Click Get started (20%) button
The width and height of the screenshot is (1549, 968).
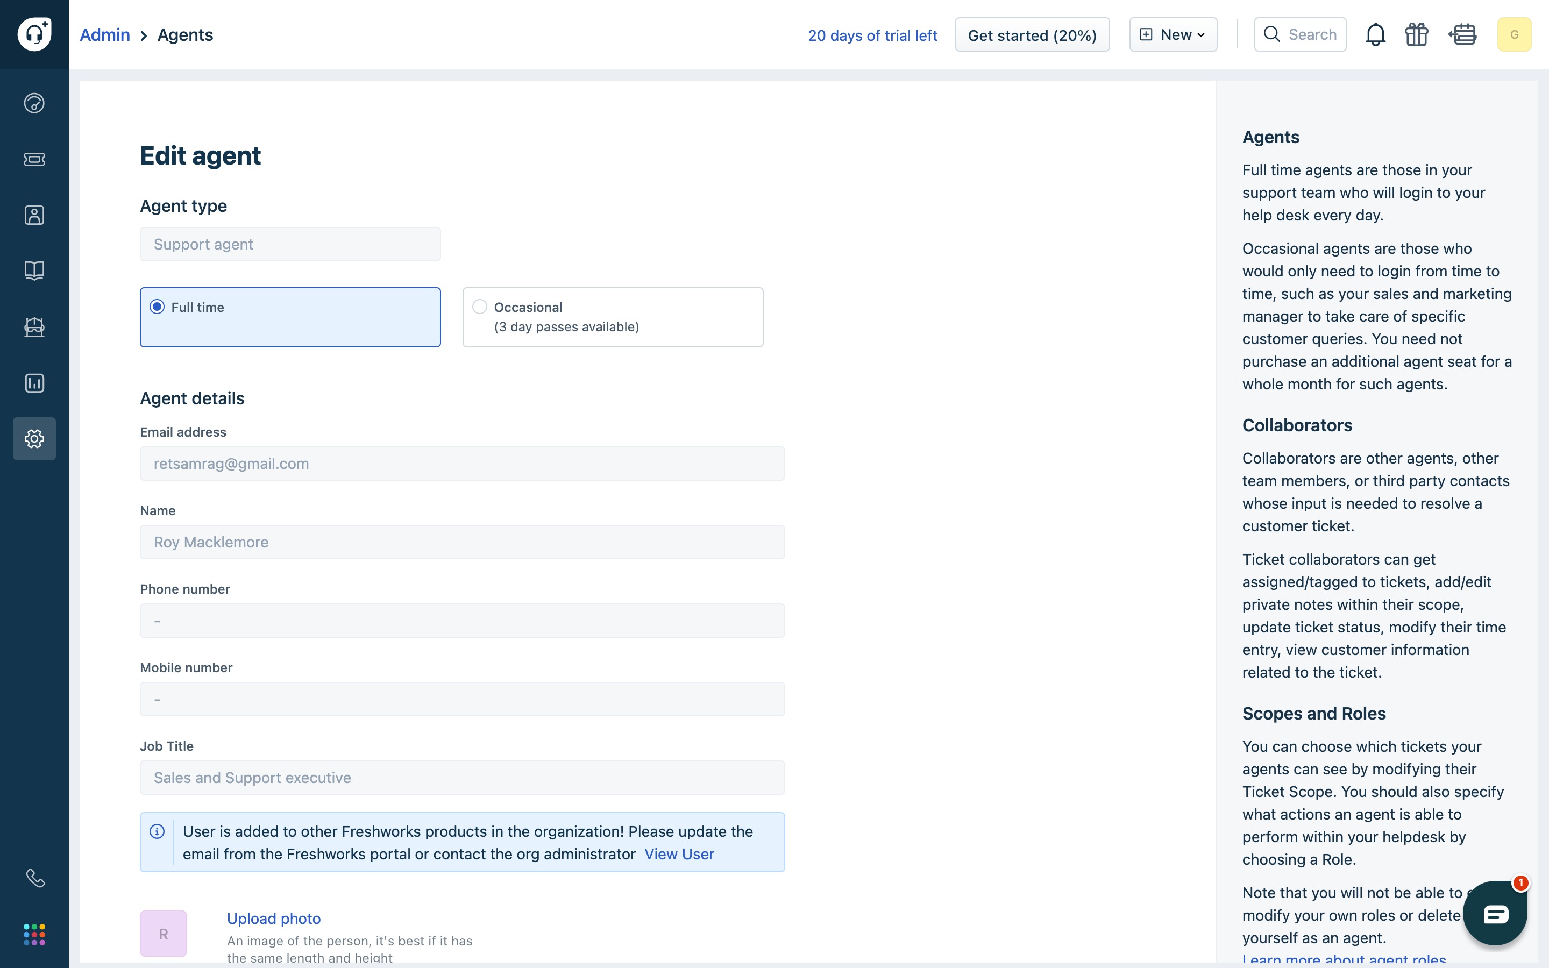[1032, 34]
